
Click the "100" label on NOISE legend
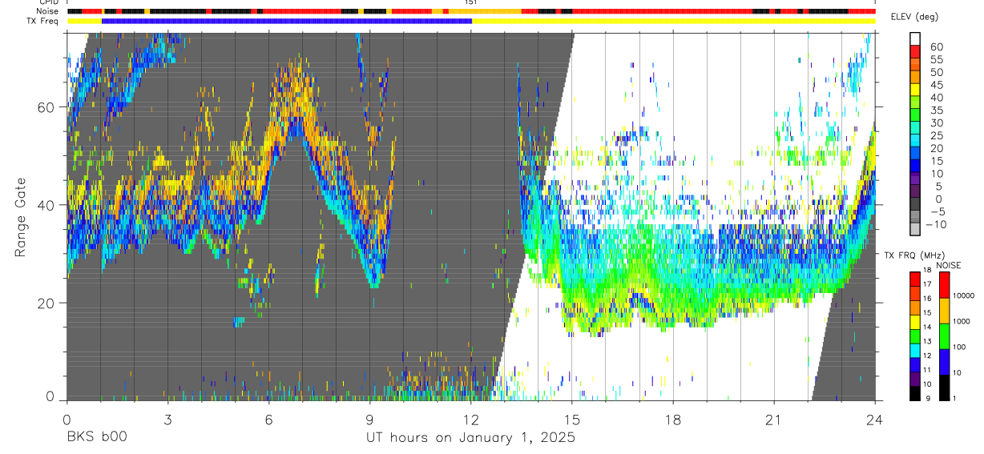pyautogui.click(x=959, y=347)
